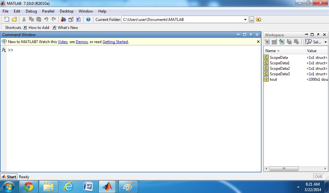Open the Help menu

pyautogui.click(x=102, y=11)
